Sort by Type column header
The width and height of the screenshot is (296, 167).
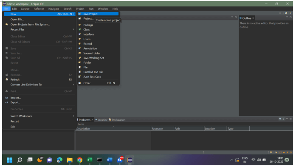point(238,129)
